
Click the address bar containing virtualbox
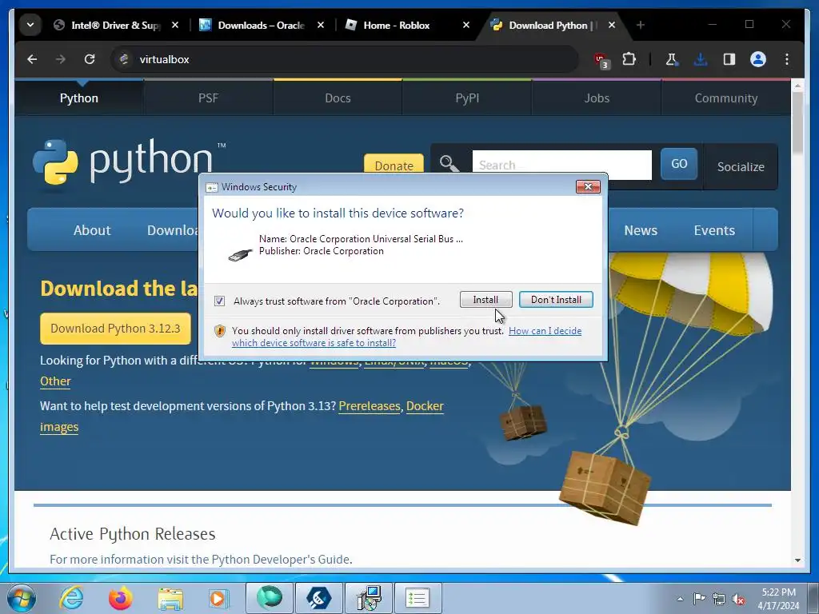pyautogui.click(x=345, y=59)
